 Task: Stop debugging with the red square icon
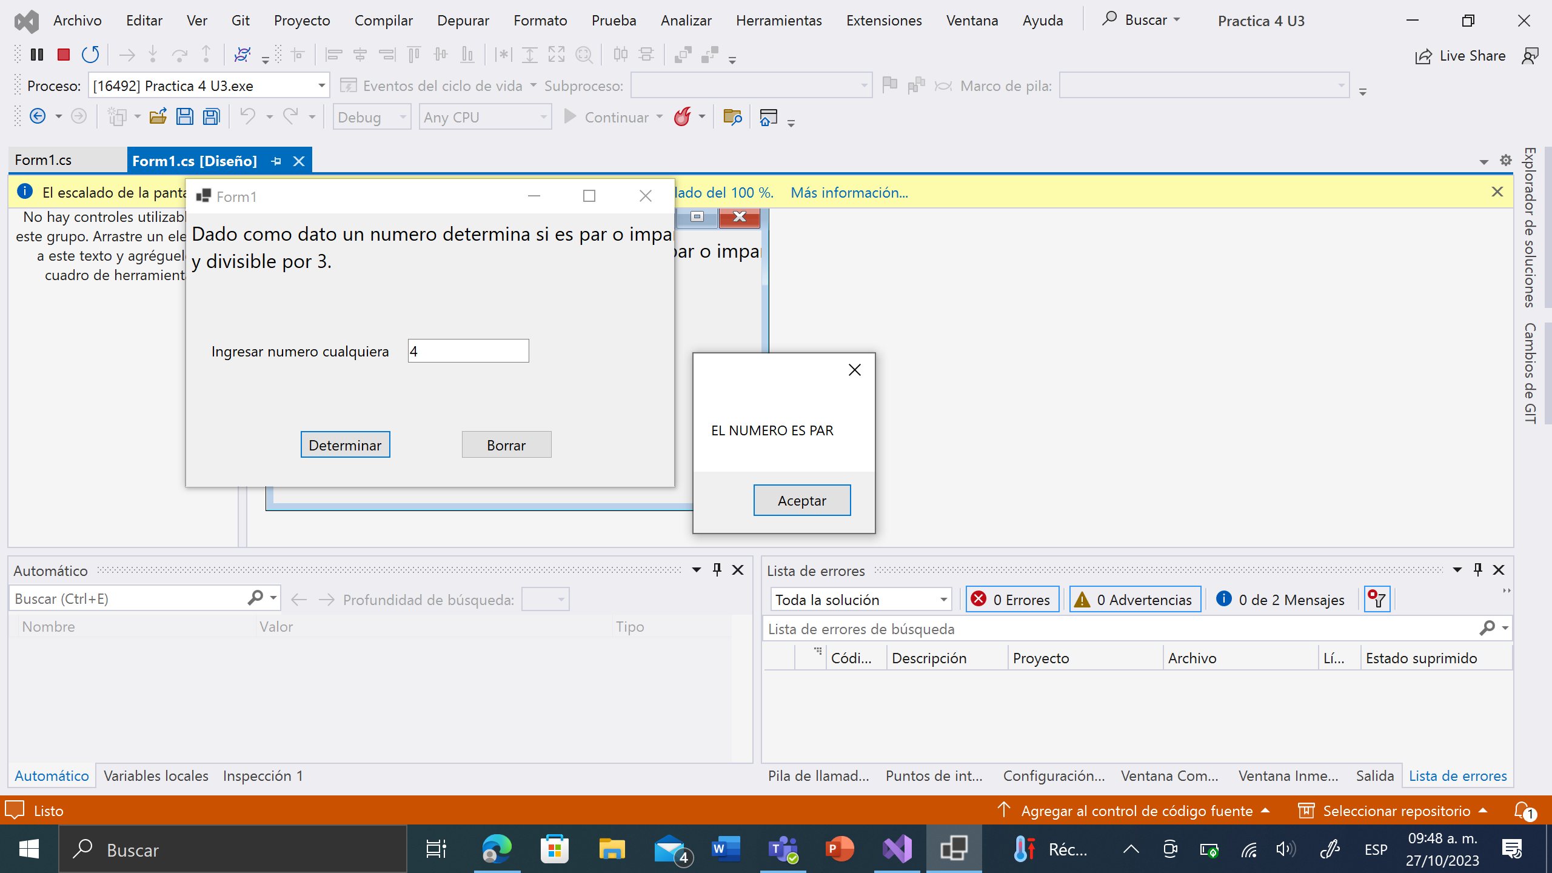click(x=63, y=54)
